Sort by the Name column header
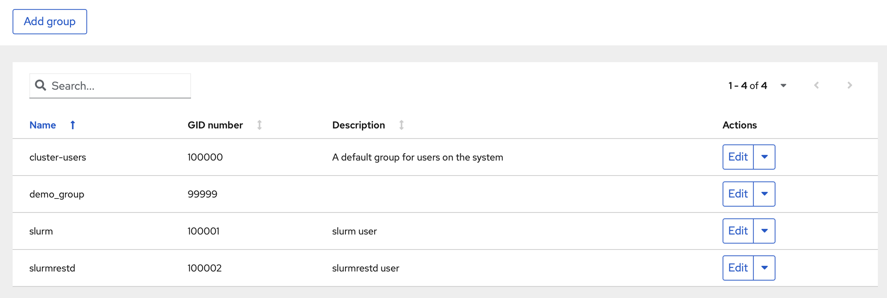 [x=43, y=125]
